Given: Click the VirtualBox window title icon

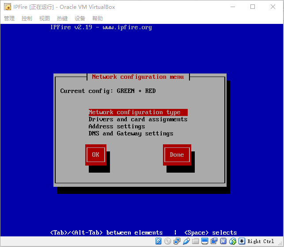Looking at the screenshot, I should (8, 7).
